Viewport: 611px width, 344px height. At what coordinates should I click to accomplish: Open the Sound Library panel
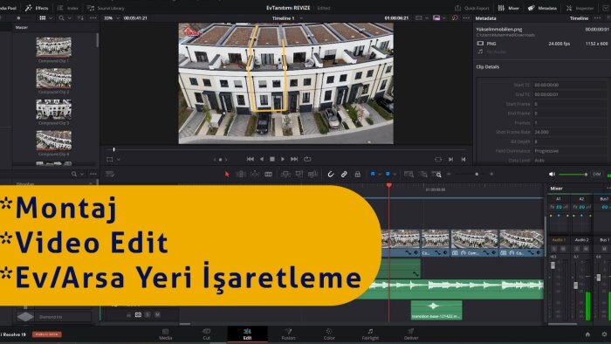click(x=106, y=8)
